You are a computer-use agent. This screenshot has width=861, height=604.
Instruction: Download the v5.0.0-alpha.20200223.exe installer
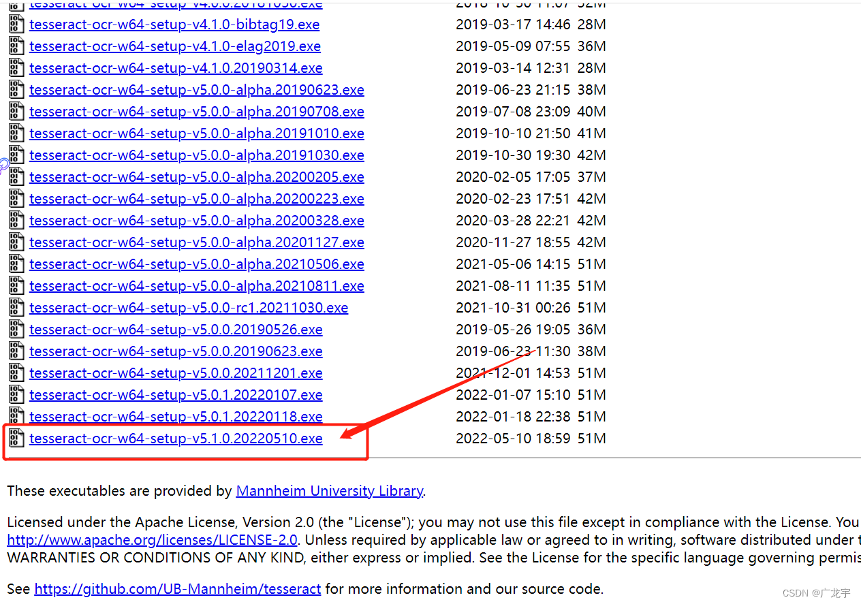coord(197,199)
